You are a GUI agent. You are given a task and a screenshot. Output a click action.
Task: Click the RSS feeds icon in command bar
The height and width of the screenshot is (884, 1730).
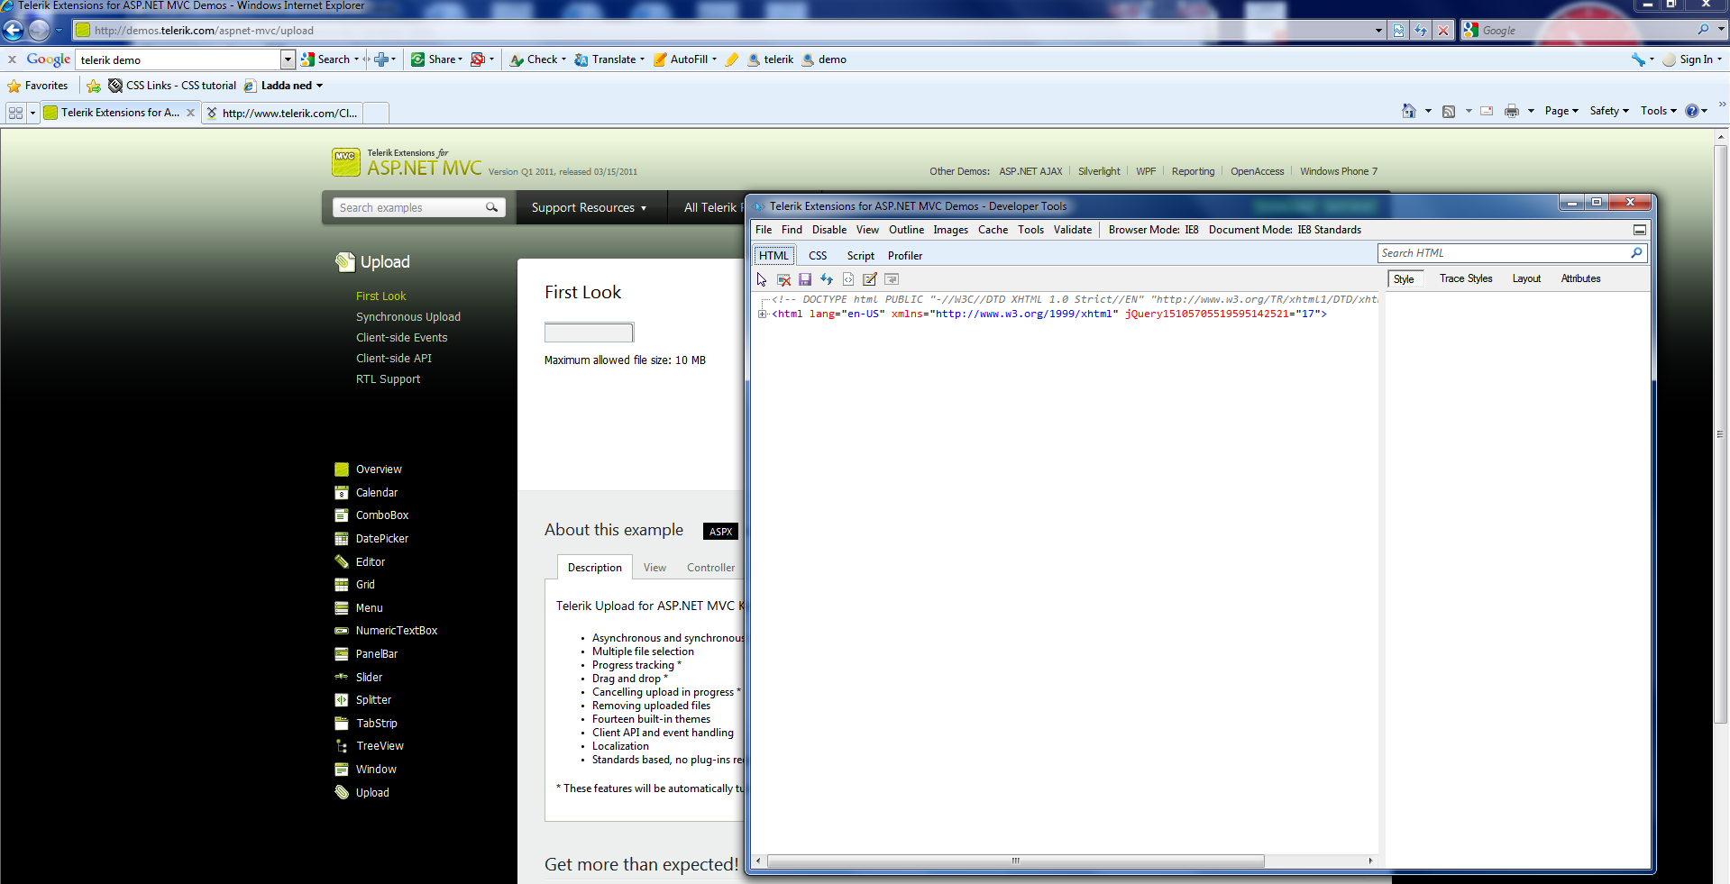click(x=1449, y=111)
